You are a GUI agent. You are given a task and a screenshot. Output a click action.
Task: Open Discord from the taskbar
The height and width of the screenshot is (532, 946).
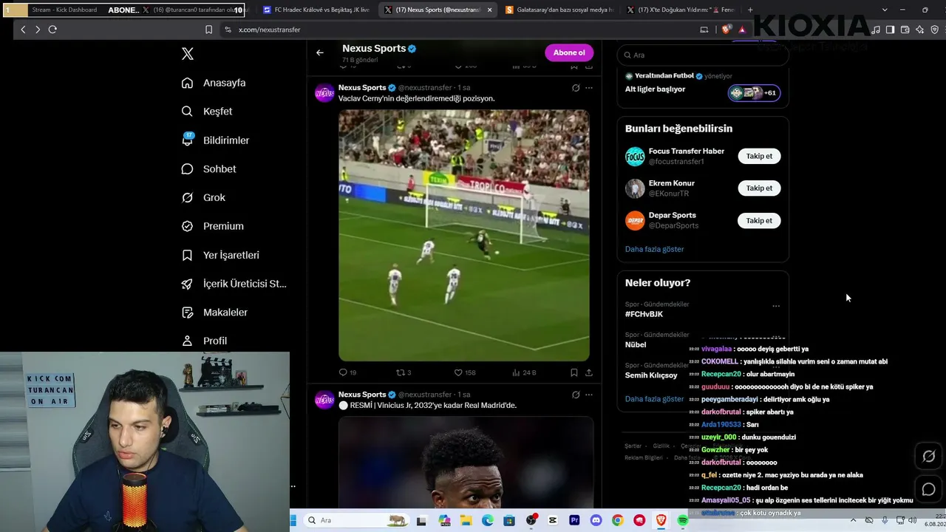tap(596, 520)
